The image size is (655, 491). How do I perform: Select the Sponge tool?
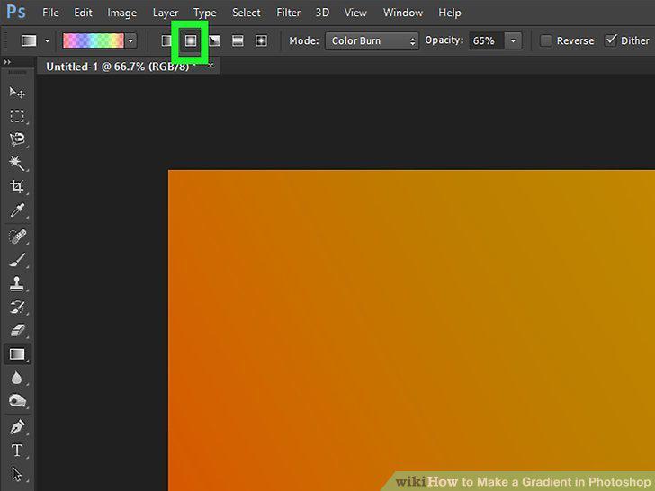pos(17,401)
